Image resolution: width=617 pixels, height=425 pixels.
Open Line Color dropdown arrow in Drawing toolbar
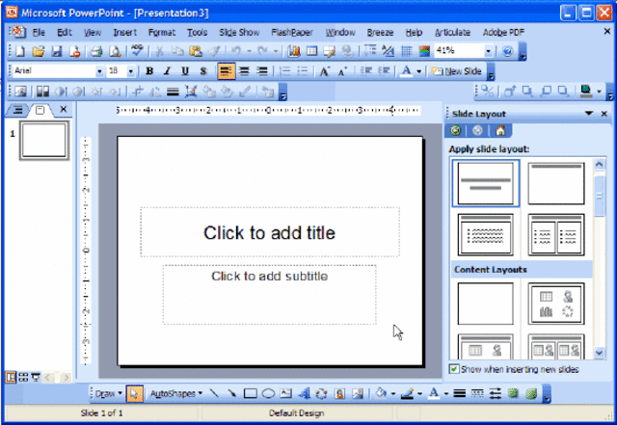[x=420, y=393]
